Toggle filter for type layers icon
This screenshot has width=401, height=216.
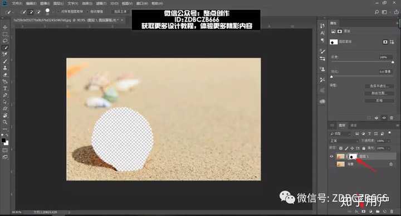(370, 134)
